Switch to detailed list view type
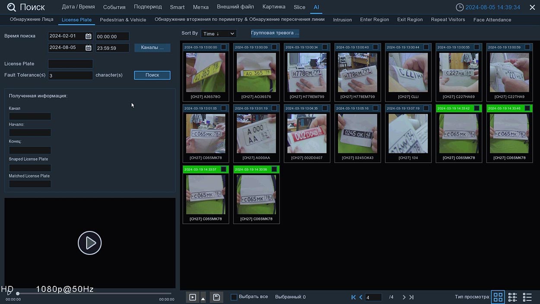 (x=527, y=297)
